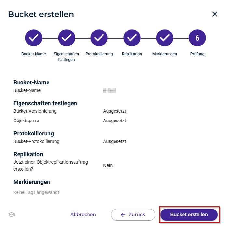
Task: Open the Replikation step checkmark circle
Action: coord(132,38)
